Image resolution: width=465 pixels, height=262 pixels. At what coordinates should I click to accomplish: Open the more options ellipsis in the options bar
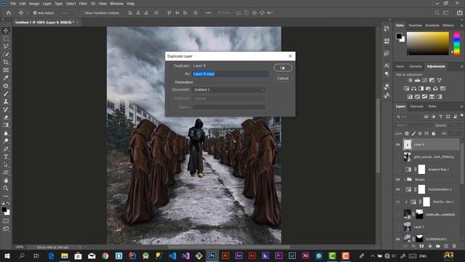click(209, 13)
